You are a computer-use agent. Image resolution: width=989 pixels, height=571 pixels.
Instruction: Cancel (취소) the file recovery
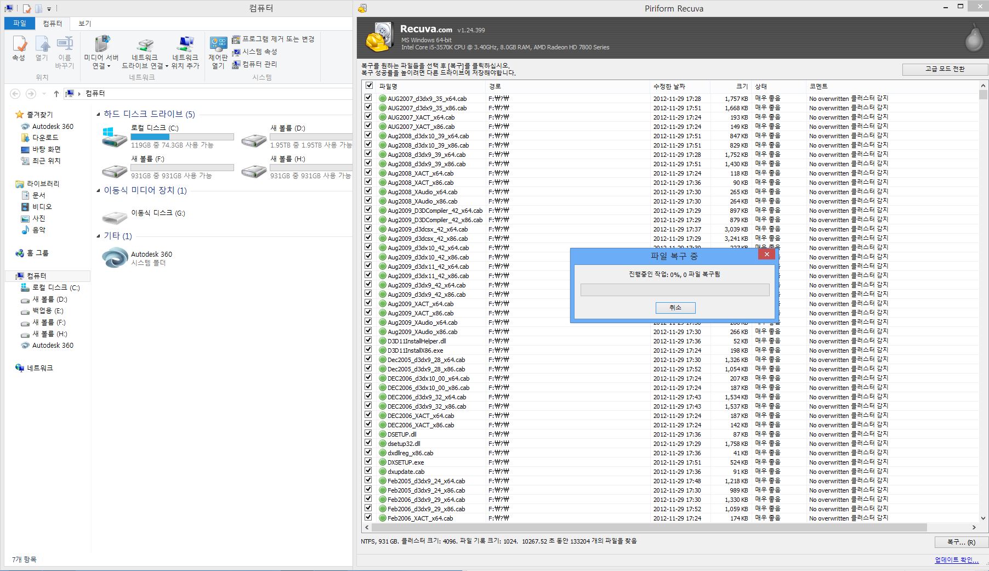click(x=675, y=308)
